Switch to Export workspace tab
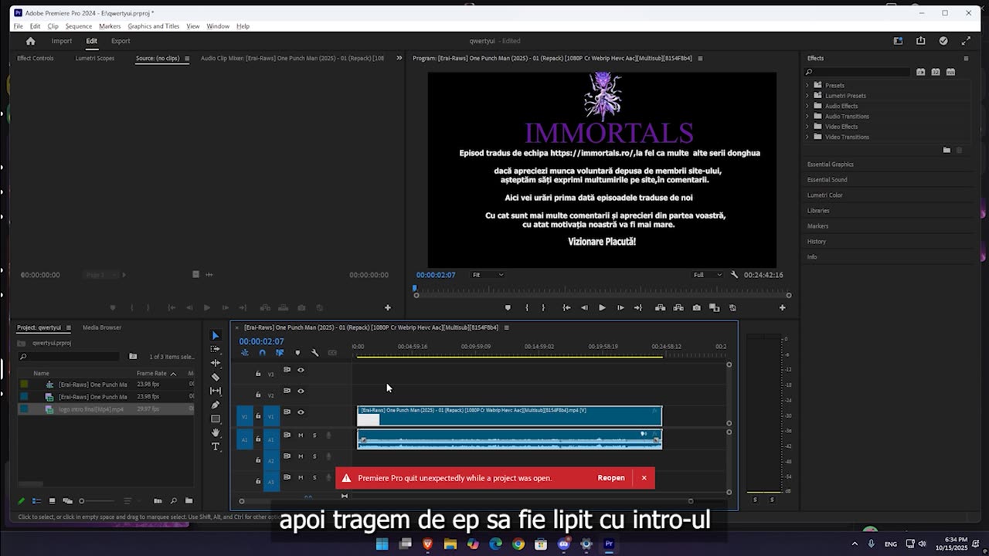Image resolution: width=989 pixels, height=556 pixels. pyautogui.click(x=121, y=41)
